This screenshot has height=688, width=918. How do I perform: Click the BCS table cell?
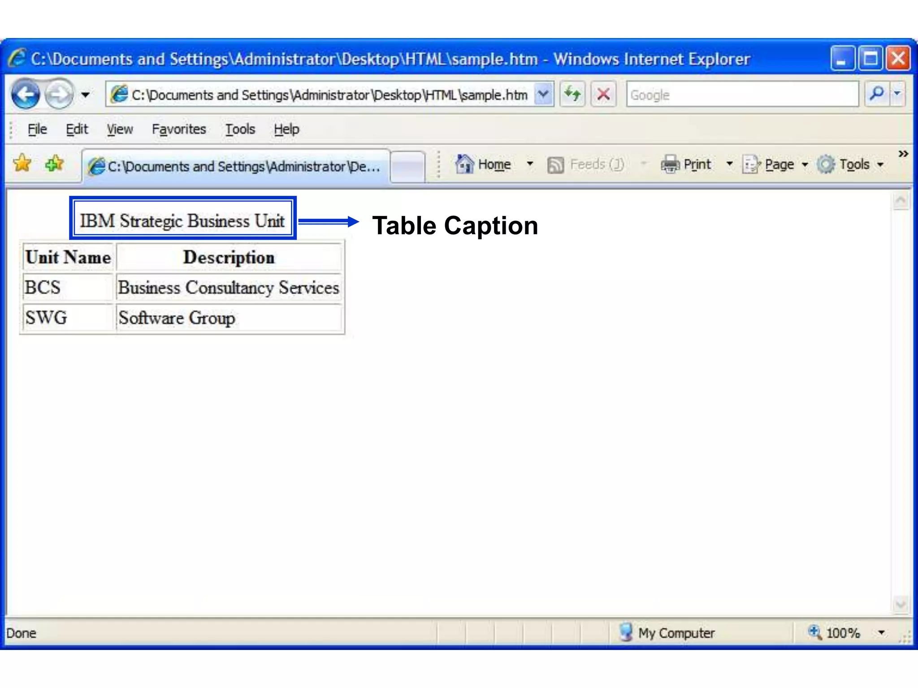click(x=68, y=288)
